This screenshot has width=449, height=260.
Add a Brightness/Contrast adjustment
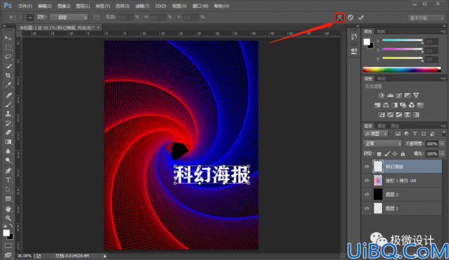point(381,96)
